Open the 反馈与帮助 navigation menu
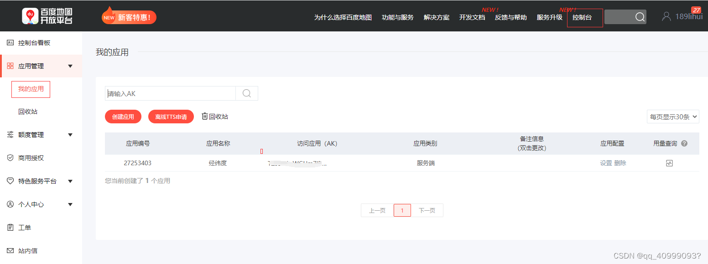The height and width of the screenshot is (264, 708). [511, 17]
